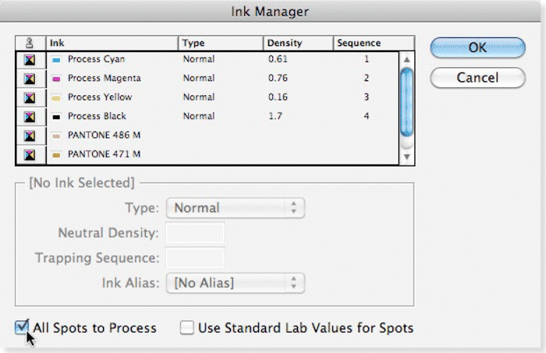Click process icon beside Process Black
This screenshot has width=546, height=353.
click(x=30, y=116)
